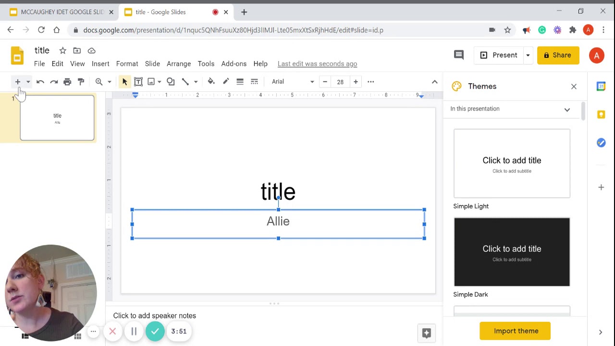Viewport: 615px width, 346px height.
Task: Open the More toolbar options ellipsis
Action: coord(370,82)
